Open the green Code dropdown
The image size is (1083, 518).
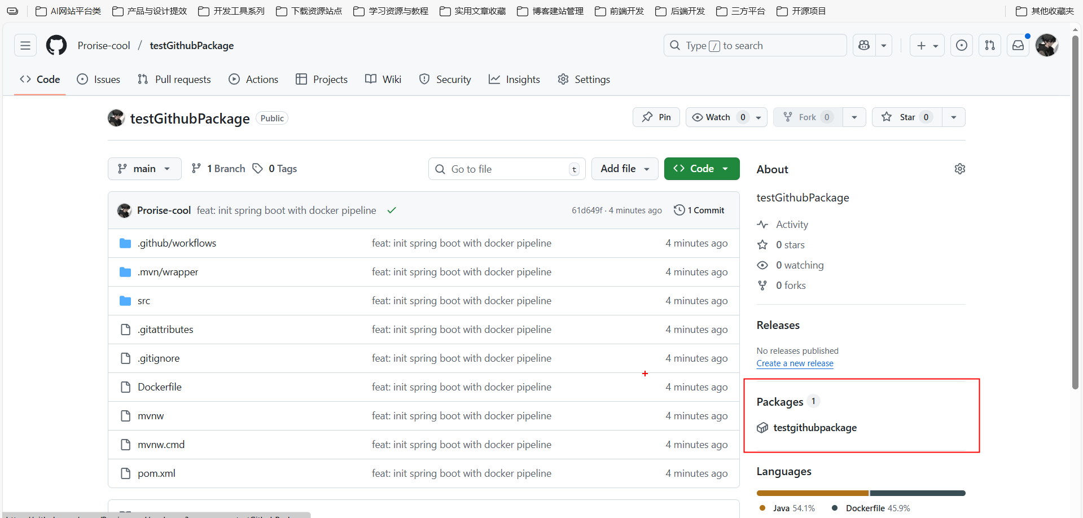point(701,169)
